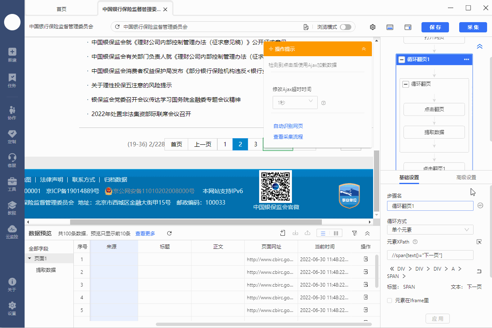Click the 自动识别网页 link
This screenshot has width=492, height=328.
[x=288, y=126]
